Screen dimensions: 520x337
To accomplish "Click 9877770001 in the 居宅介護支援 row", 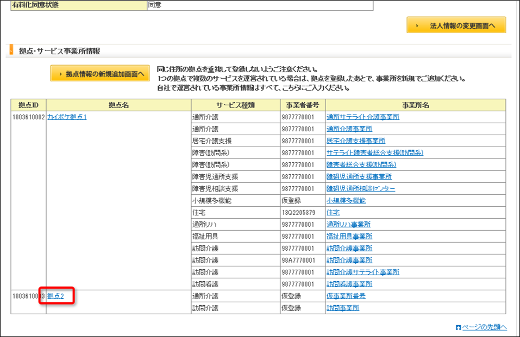I will (x=298, y=141).
